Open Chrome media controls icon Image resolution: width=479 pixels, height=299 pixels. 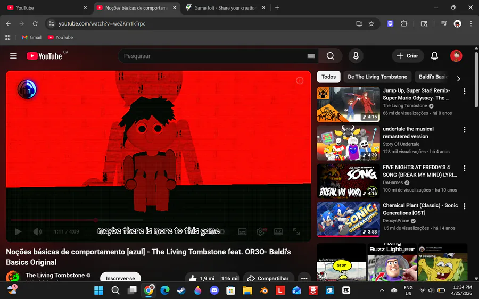coord(444,23)
